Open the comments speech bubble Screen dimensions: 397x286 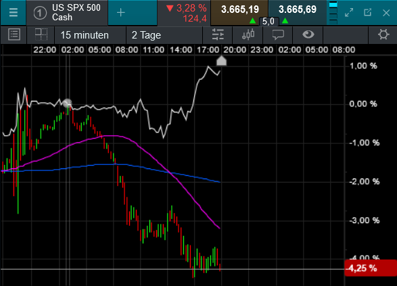278,34
